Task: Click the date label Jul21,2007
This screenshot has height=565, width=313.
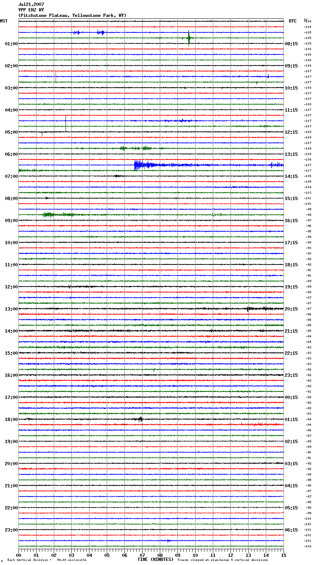Action: 31,4
